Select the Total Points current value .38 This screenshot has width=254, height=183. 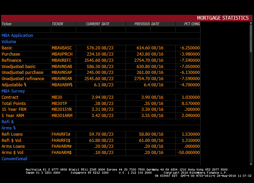97,104
